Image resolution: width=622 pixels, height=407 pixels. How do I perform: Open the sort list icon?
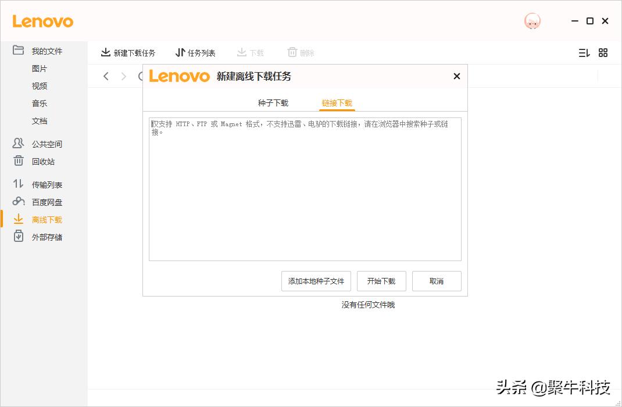point(584,52)
